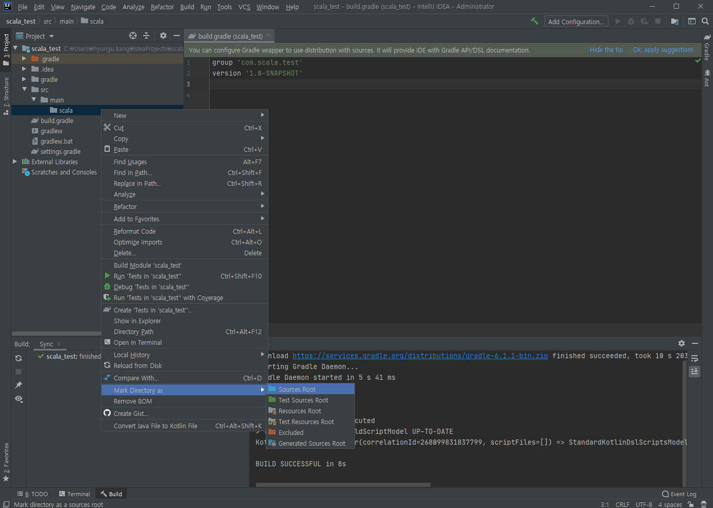713x508 pixels.
Task: Click the locate target icon in Project panel
Action: [x=133, y=36]
